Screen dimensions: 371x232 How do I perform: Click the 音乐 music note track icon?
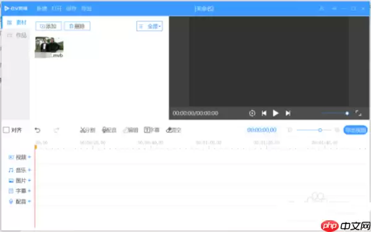11,170
